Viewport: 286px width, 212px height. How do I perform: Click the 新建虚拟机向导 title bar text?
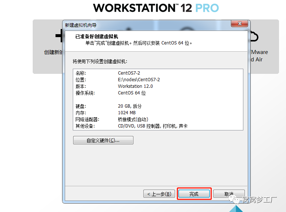(x=81, y=25)
